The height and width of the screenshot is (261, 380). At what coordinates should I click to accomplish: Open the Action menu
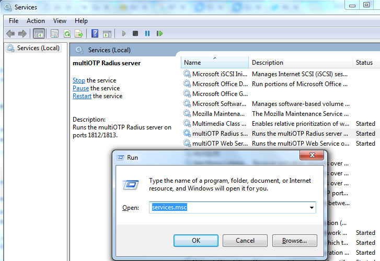coord(36,21)
